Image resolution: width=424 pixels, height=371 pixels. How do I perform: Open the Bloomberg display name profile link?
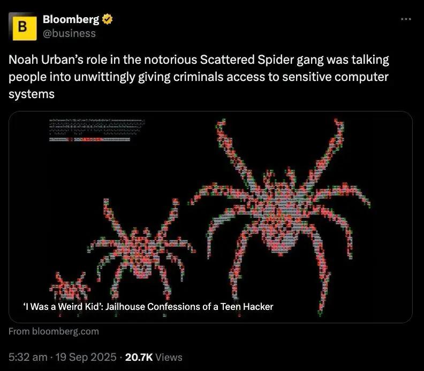tap(71, 19)
